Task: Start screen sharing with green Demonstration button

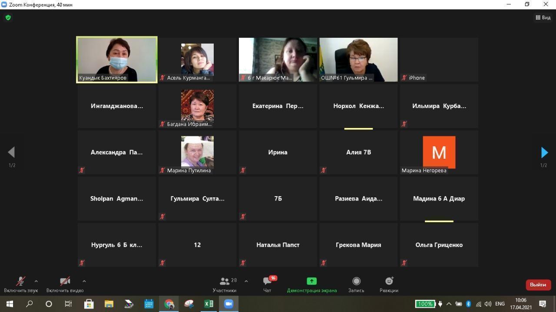Action: [x=311, y=282]
